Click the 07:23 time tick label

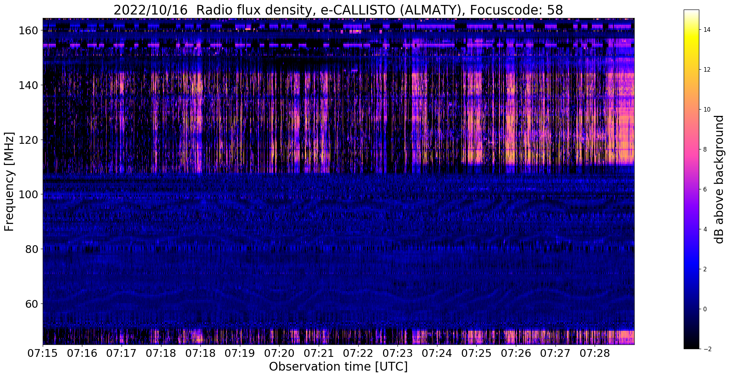(398, 353)
